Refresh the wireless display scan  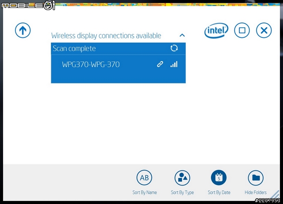click(174, 48)
